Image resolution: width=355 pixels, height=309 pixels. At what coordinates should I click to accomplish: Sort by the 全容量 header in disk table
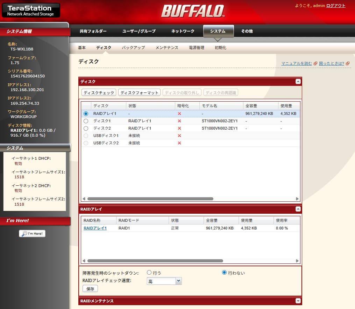click(x=261, y=106)
